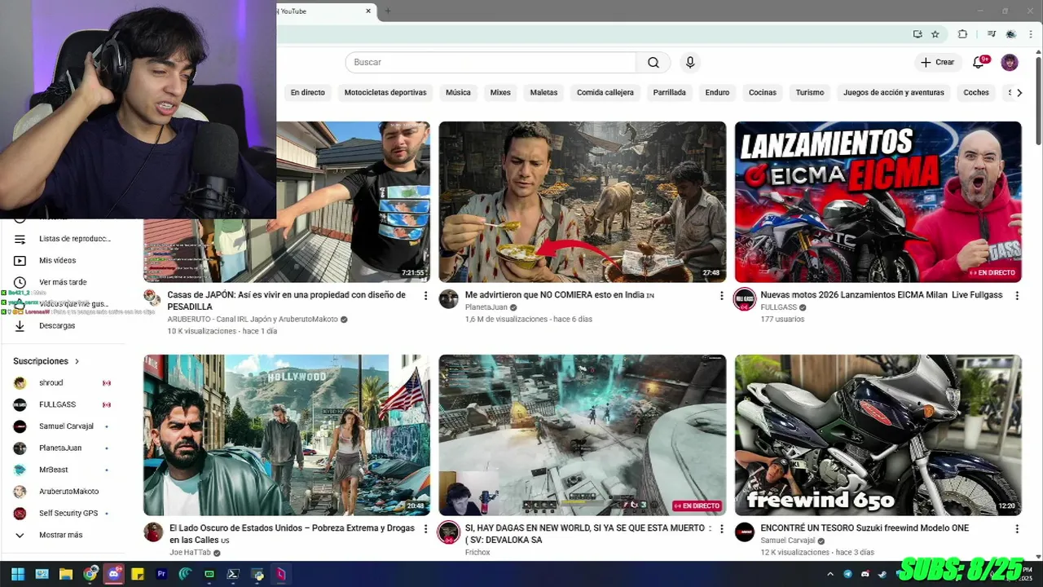The width and height of the screenshot is (1043, 587).
Task: Click the search magnifier button
Action: [654, 63]
